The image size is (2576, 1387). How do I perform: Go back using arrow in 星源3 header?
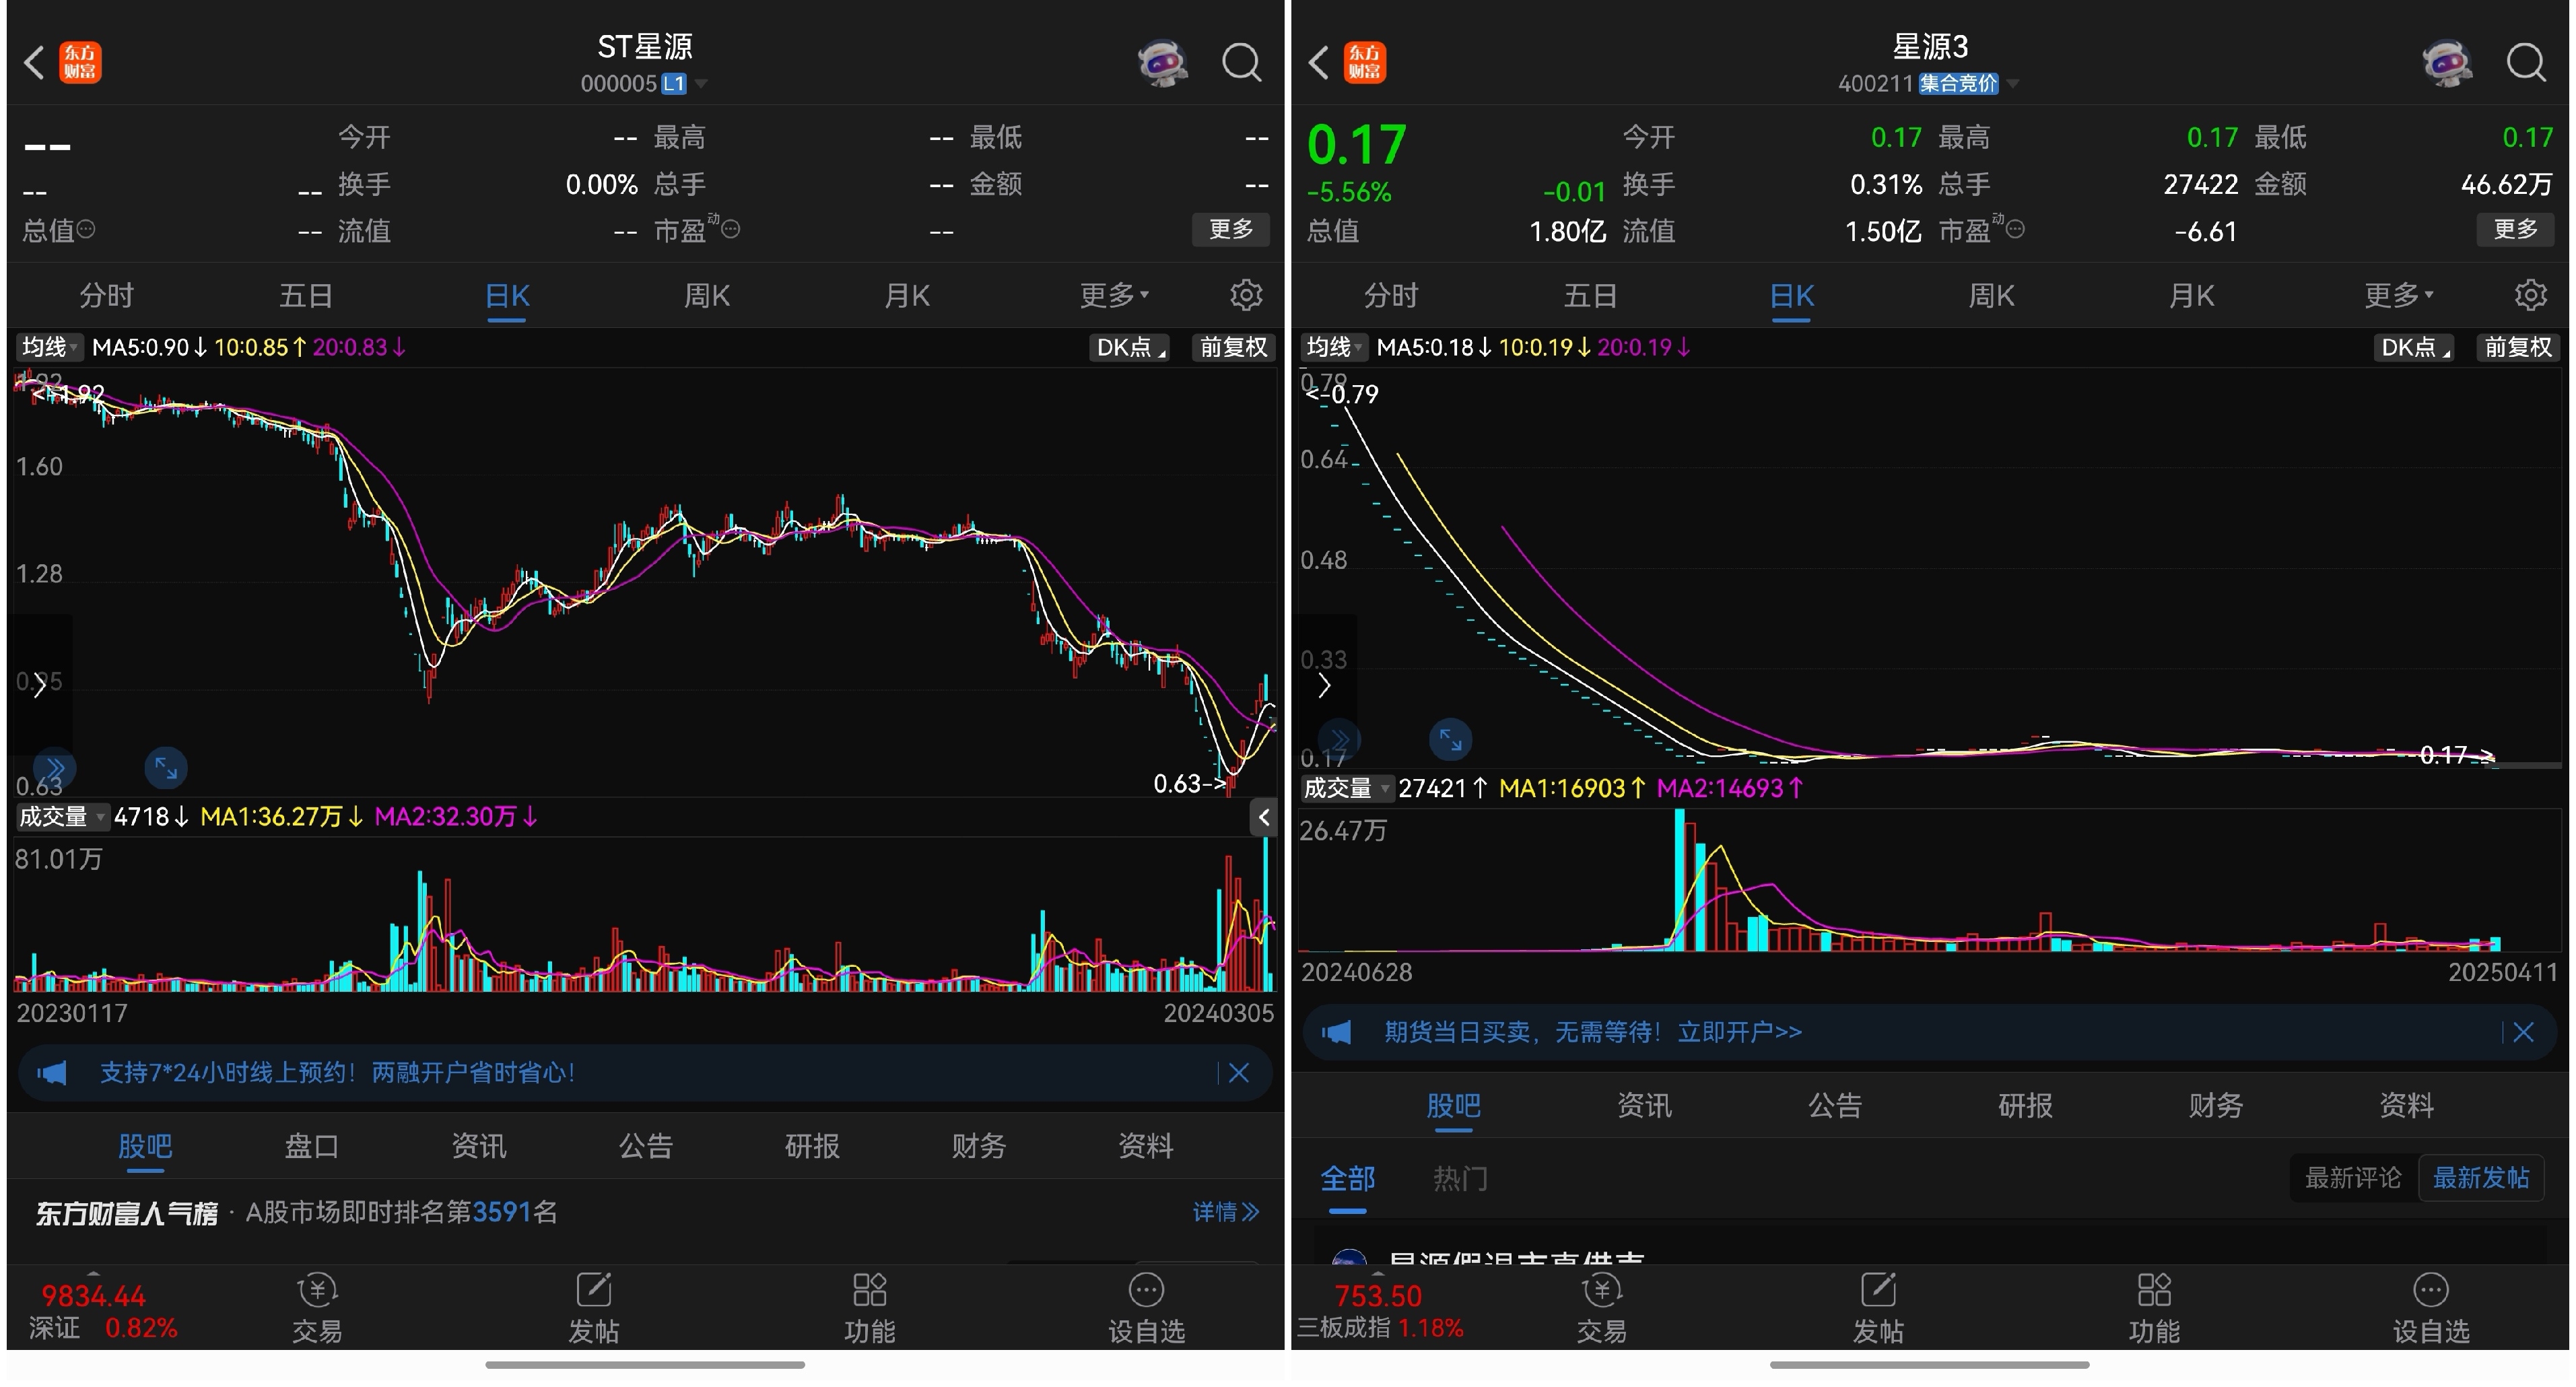click(1319, 62)
